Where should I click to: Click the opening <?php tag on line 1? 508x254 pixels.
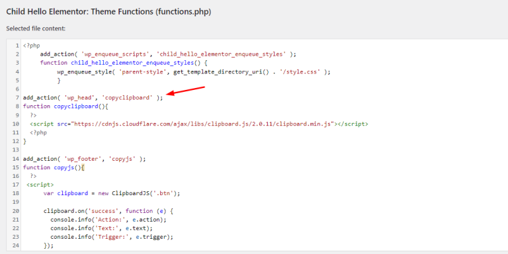[32, 46]
